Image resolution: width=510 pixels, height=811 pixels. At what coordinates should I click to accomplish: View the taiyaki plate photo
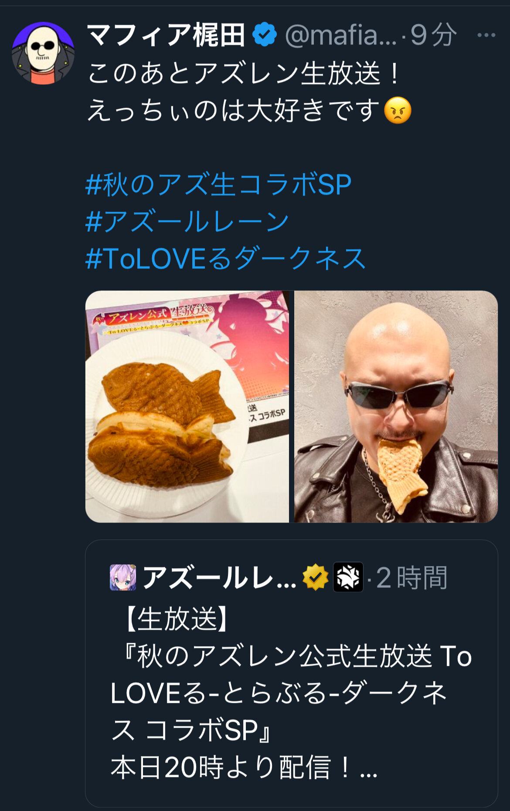[187, 407]
